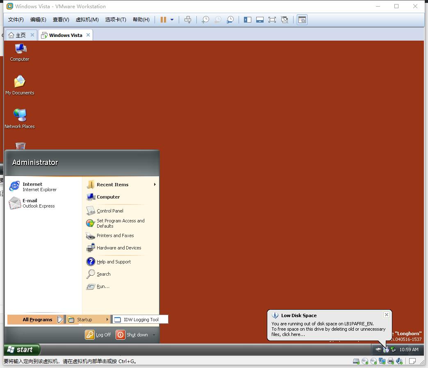Click the Administrator user name header
Screen dimensions: 428x368
tap(35, 162)
